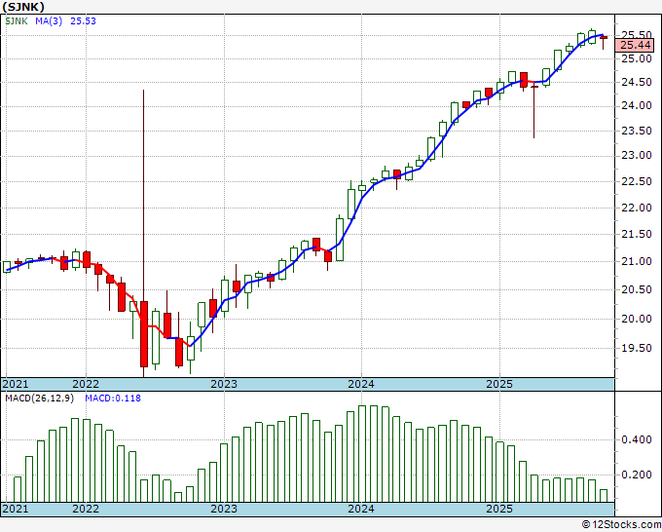Click the SJNK legend label
This screenshot has width=662, height=532.
17,21
